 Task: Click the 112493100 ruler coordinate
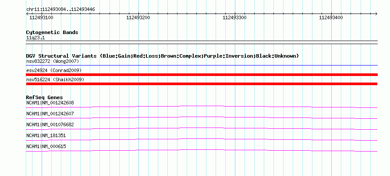pyautogui.click(x=41, y=17)
